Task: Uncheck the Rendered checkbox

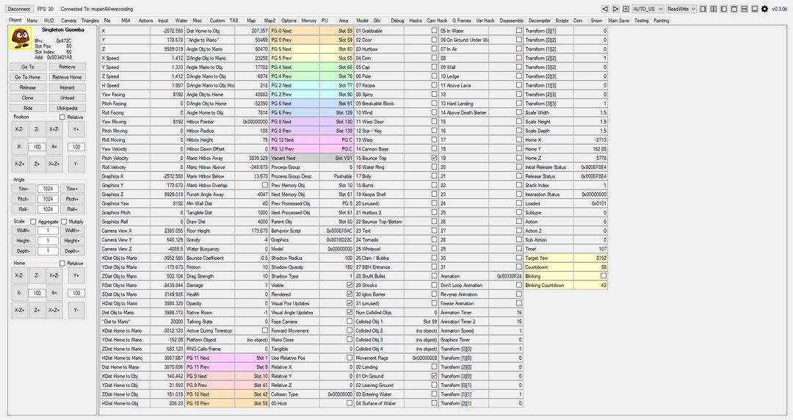Action: click(x=350, y=294)
